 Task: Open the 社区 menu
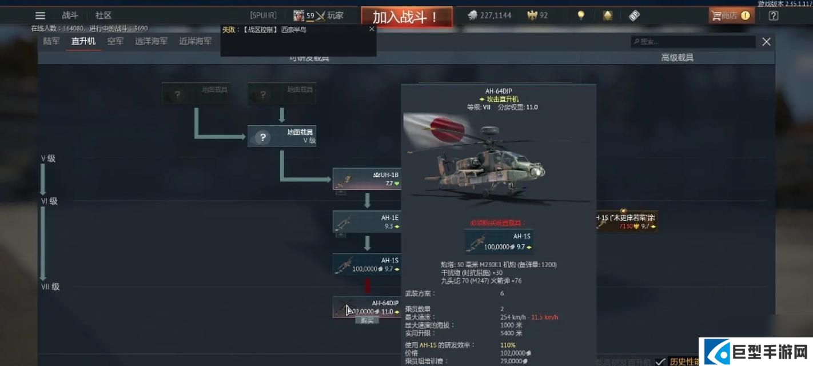click(103, 15)
